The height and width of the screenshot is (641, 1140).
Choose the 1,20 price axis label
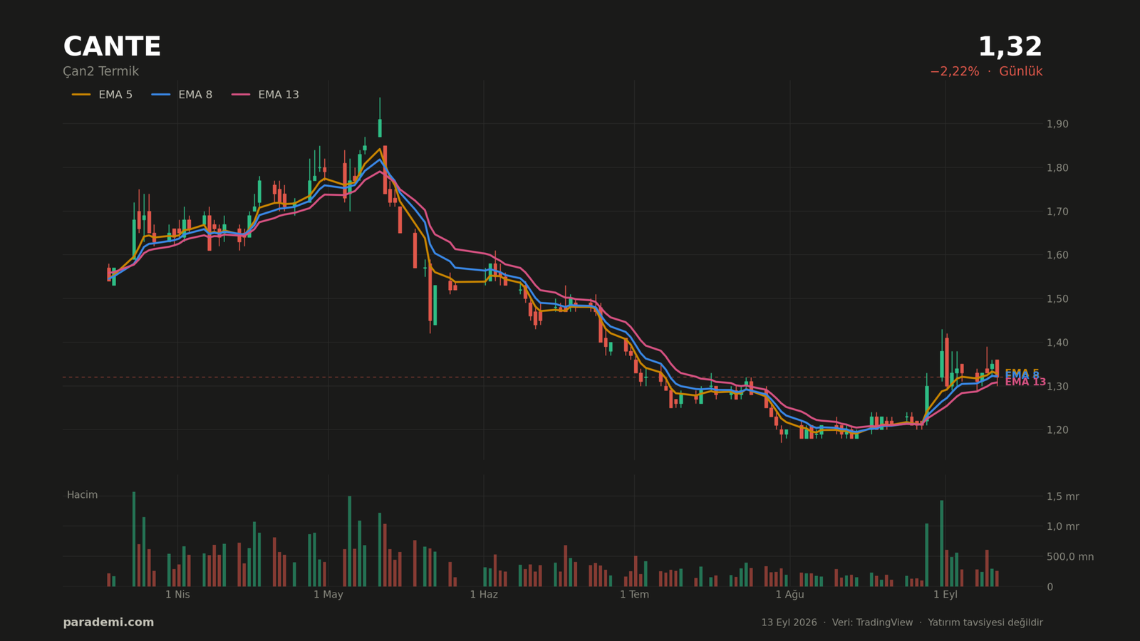1057,430
